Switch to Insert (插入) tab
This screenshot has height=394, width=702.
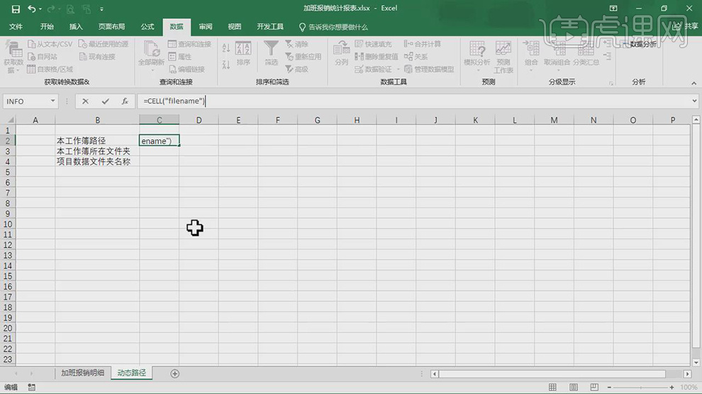[76, 27]
